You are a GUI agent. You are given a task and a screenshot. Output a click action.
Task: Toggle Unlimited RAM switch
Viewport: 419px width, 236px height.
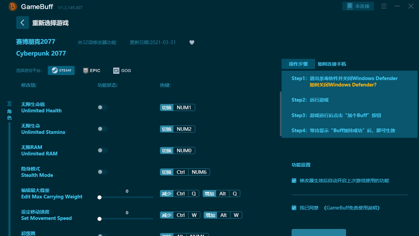click(x=102, y=150)
